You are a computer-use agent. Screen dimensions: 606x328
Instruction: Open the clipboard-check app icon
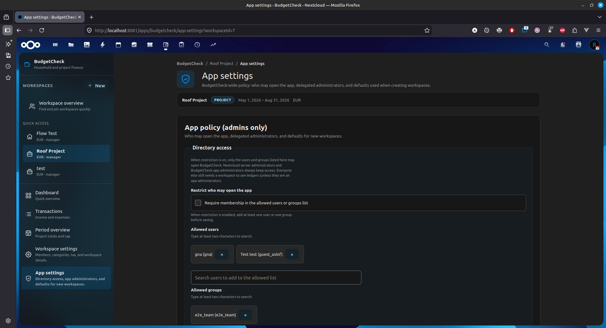181,45
